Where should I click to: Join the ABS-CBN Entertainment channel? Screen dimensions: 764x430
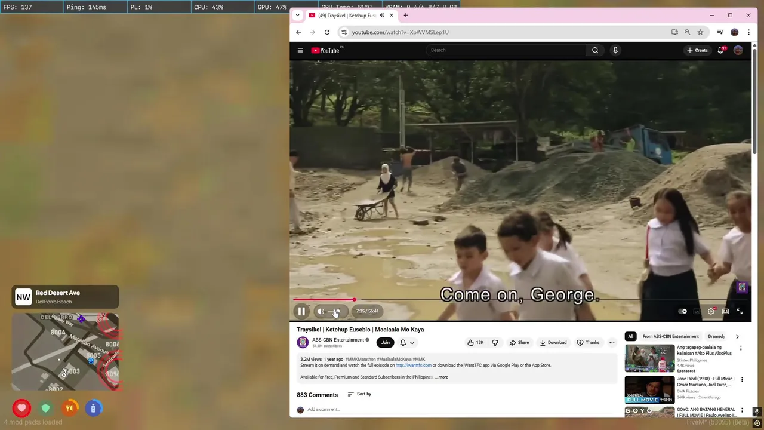[x=386, y=343]
